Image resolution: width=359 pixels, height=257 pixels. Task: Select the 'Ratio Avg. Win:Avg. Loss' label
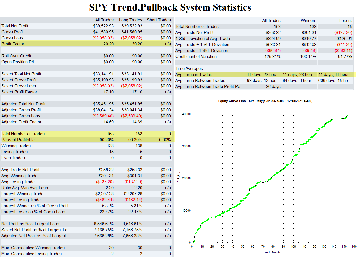pos(25,188)
